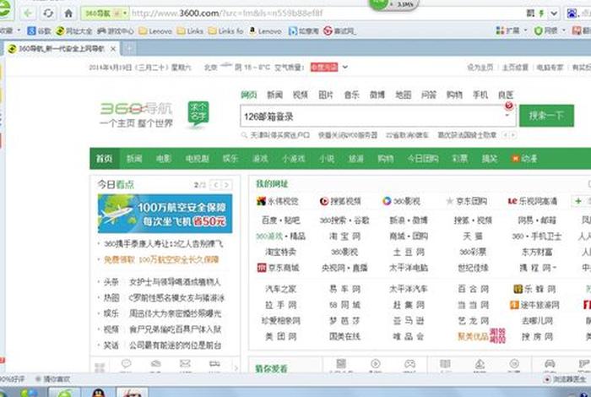
Task: Open the 网银 dropdown in the toolbar
Action: 550,30
